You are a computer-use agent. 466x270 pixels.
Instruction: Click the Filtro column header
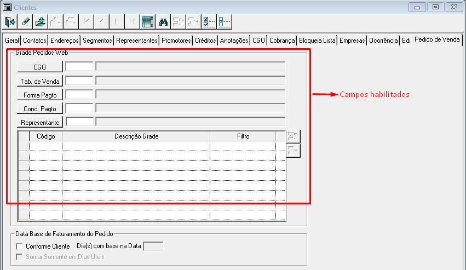pyautogui.click(x=243, y=136)
